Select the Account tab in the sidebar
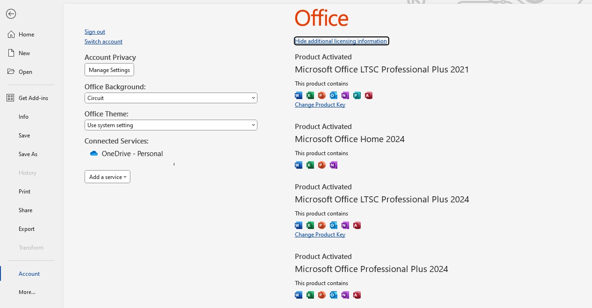This screenshot has width=592, height=308. [x=29, y=274]
